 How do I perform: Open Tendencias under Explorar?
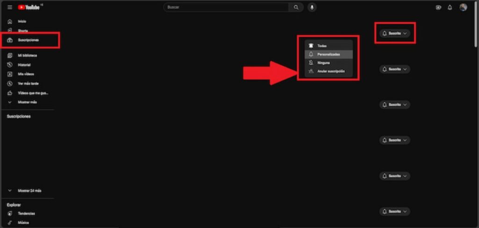tap(28, 213)
